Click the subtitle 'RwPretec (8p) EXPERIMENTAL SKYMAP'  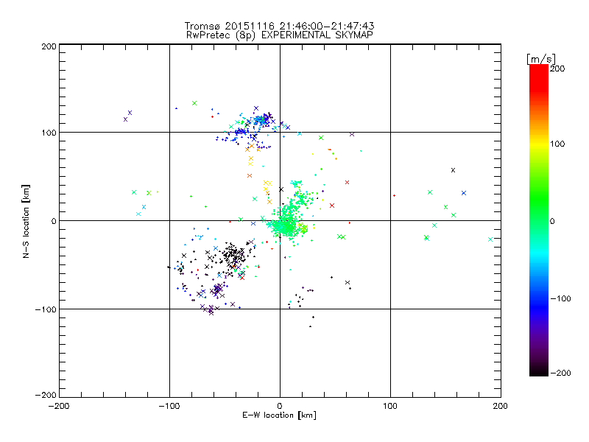click(280, 35)
